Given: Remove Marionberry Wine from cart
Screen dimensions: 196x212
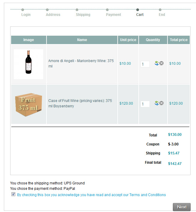Looking at the screenshot, I should tap(161, 63).
